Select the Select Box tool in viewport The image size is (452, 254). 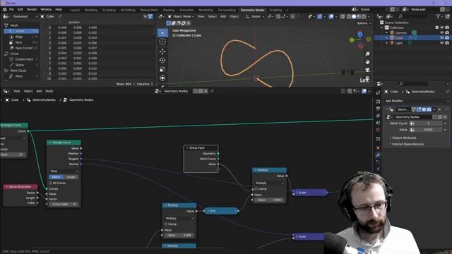[162, 33]
